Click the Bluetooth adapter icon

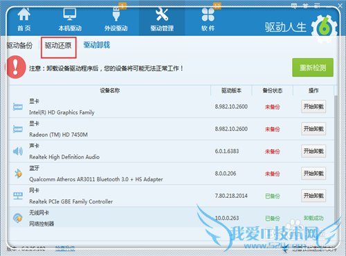18,174
